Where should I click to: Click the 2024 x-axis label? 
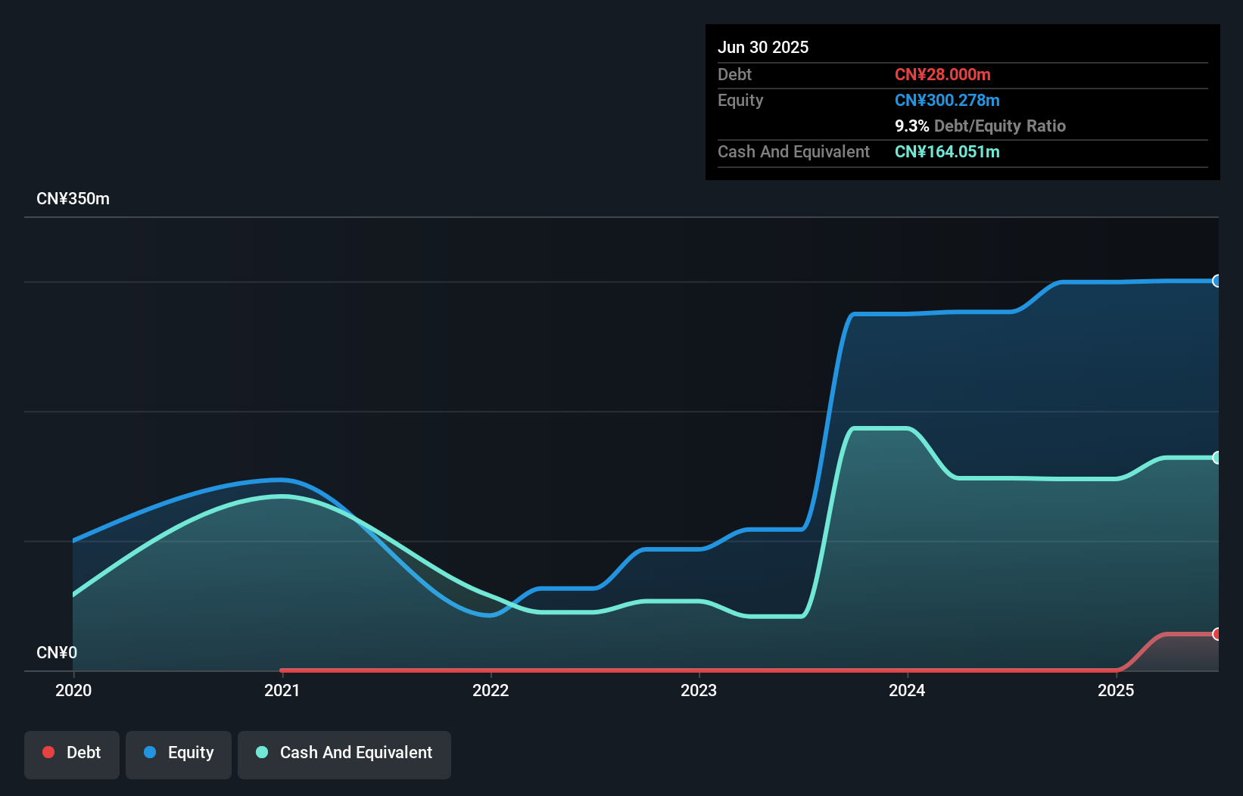[x=907, y=690]
